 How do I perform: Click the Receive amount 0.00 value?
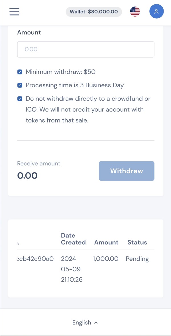point(27,175)
